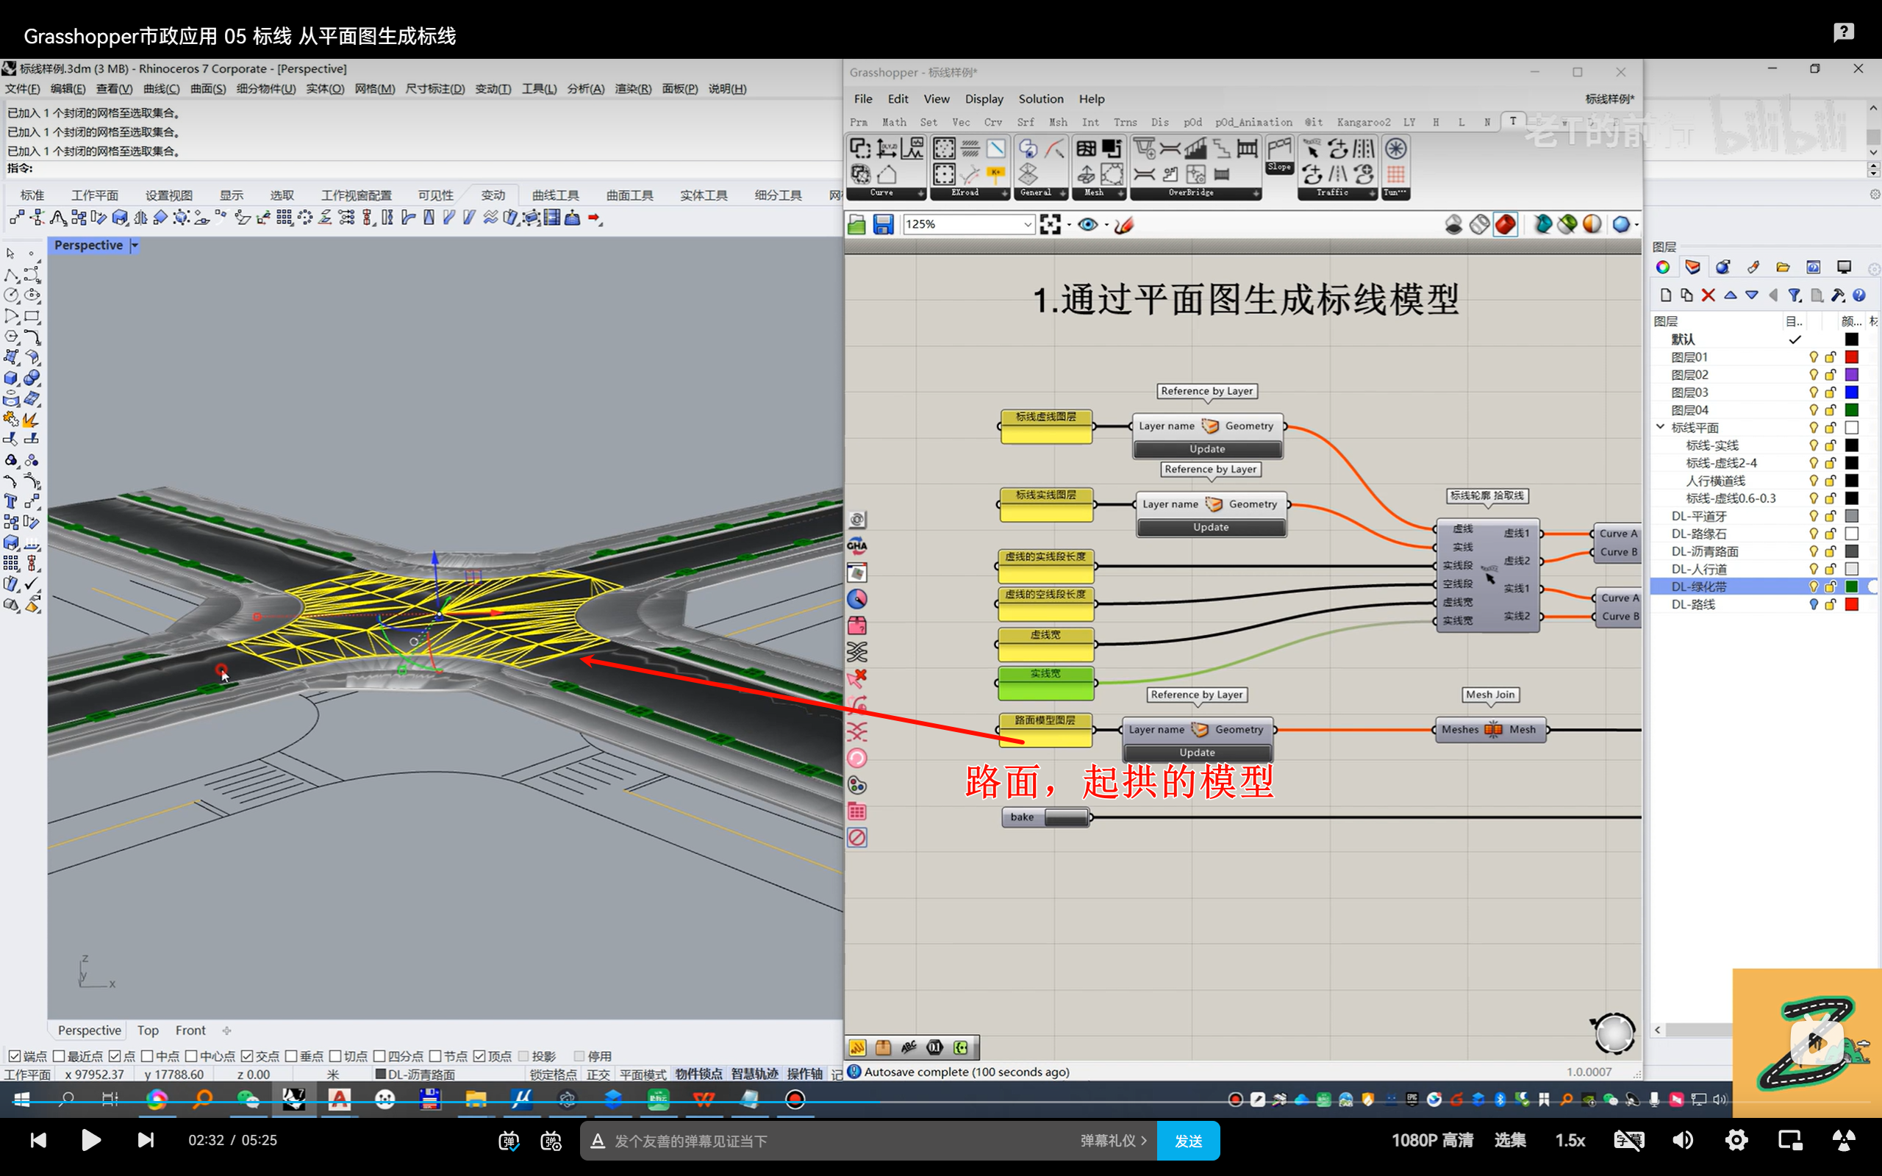Click the preview eye icon in Grasshopper toolbar
Screen dimensions: 1882x1176
pos(1087,225)
